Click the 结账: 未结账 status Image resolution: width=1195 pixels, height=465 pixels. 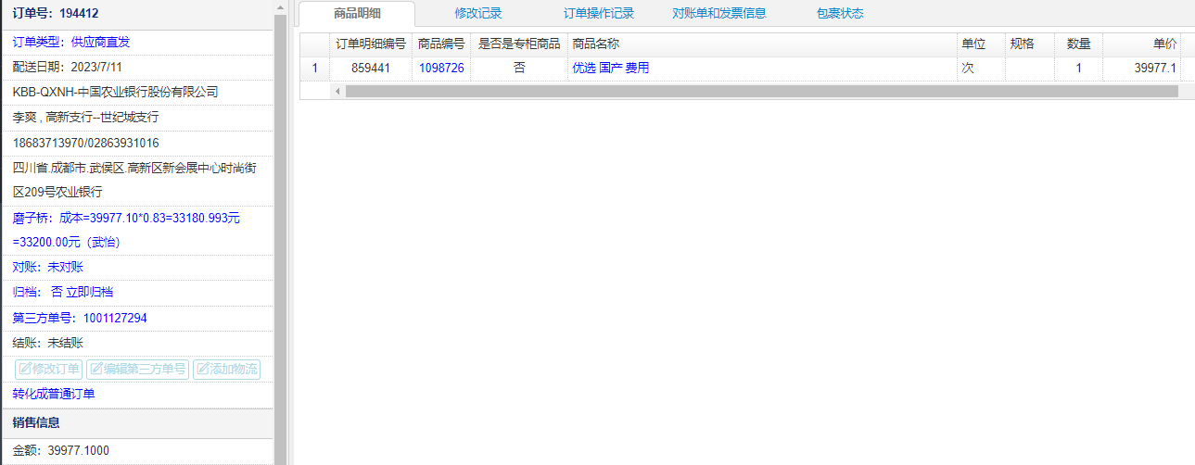pos(48,343)
